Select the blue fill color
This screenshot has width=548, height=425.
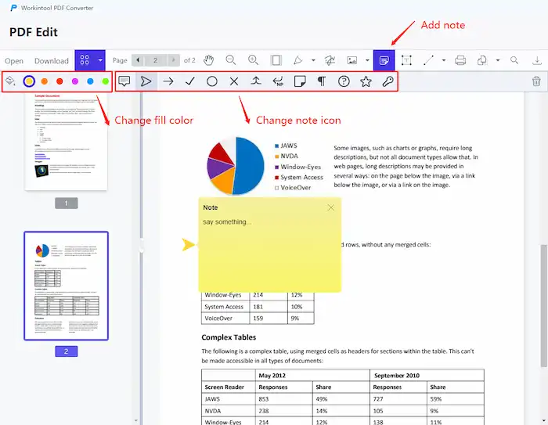(90, 81)
